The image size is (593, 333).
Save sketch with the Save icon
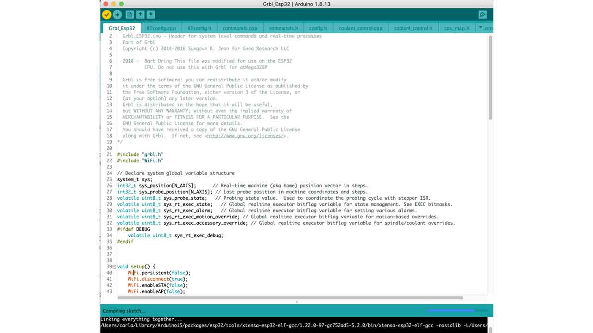coord(151,15)
